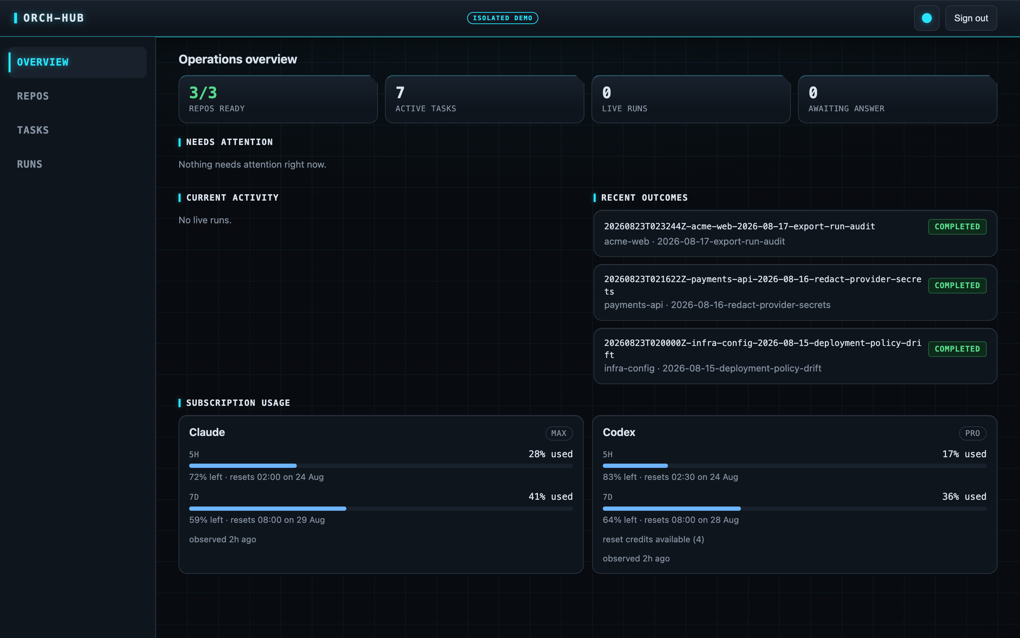1020x638 pixels.
Task: Click the Recent Outcomes section heading
Action: click(x=644, y=197)
